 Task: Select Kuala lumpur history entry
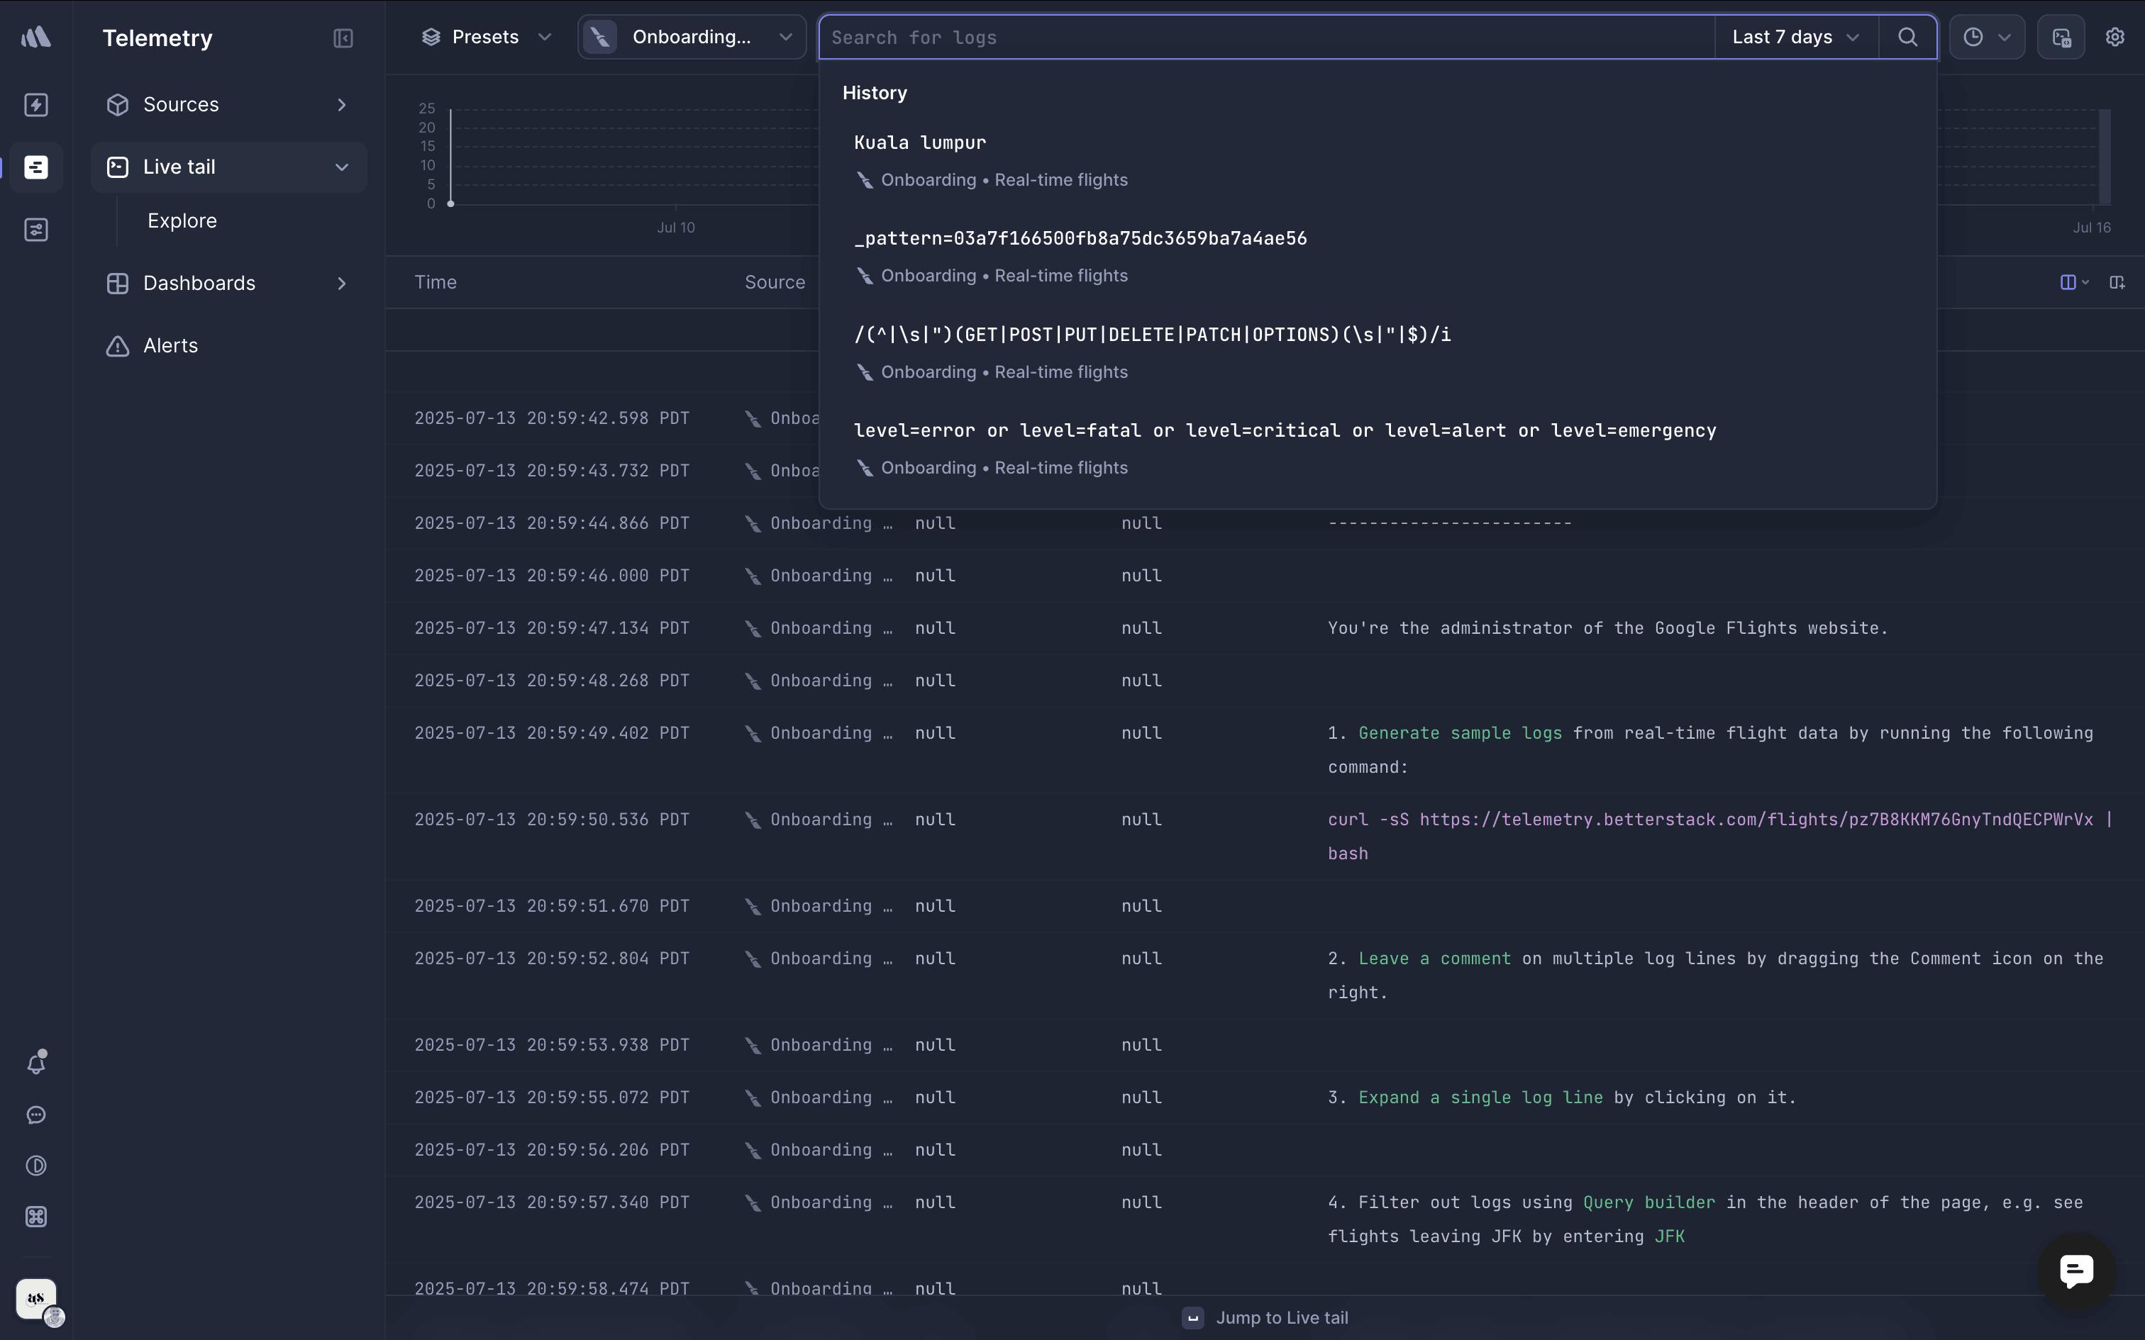pyautogui.click(x=919, y=143)
